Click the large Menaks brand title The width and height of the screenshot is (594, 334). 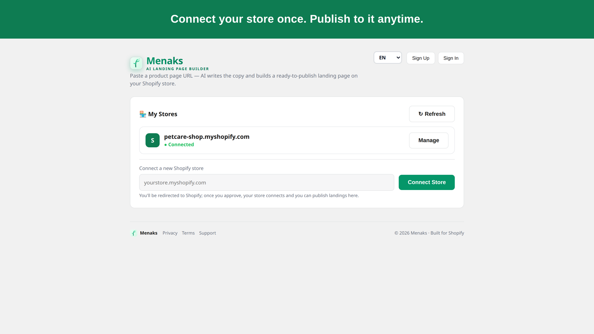tap(164, 61)
